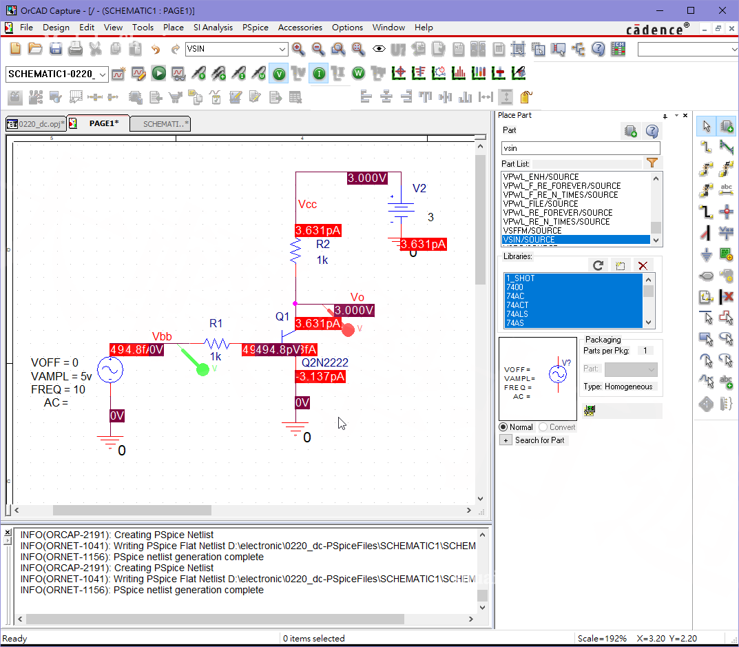The image size is (739, 647).
Task: Choose the Place Ground tool
Action: click(x=706, y=255)
